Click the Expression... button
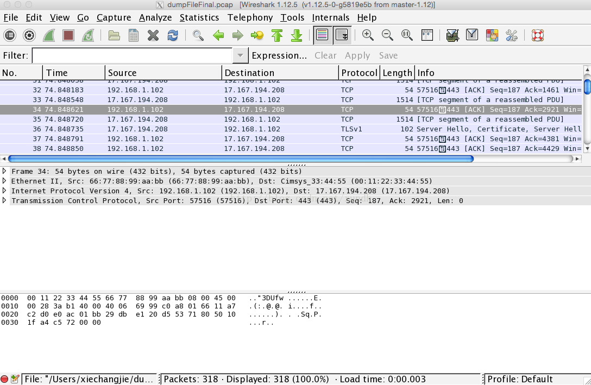Viewport: 591px width, 385px height. [x=279, y=55]
